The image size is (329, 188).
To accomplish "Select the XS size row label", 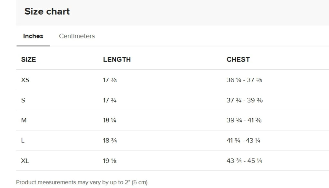I will [25, 80].
